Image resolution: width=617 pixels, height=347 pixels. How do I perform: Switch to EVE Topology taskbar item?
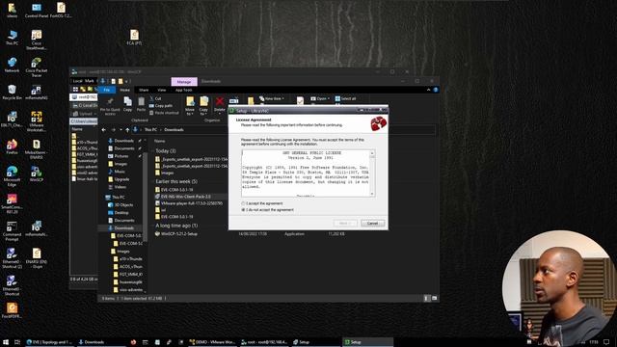(49, 342)
